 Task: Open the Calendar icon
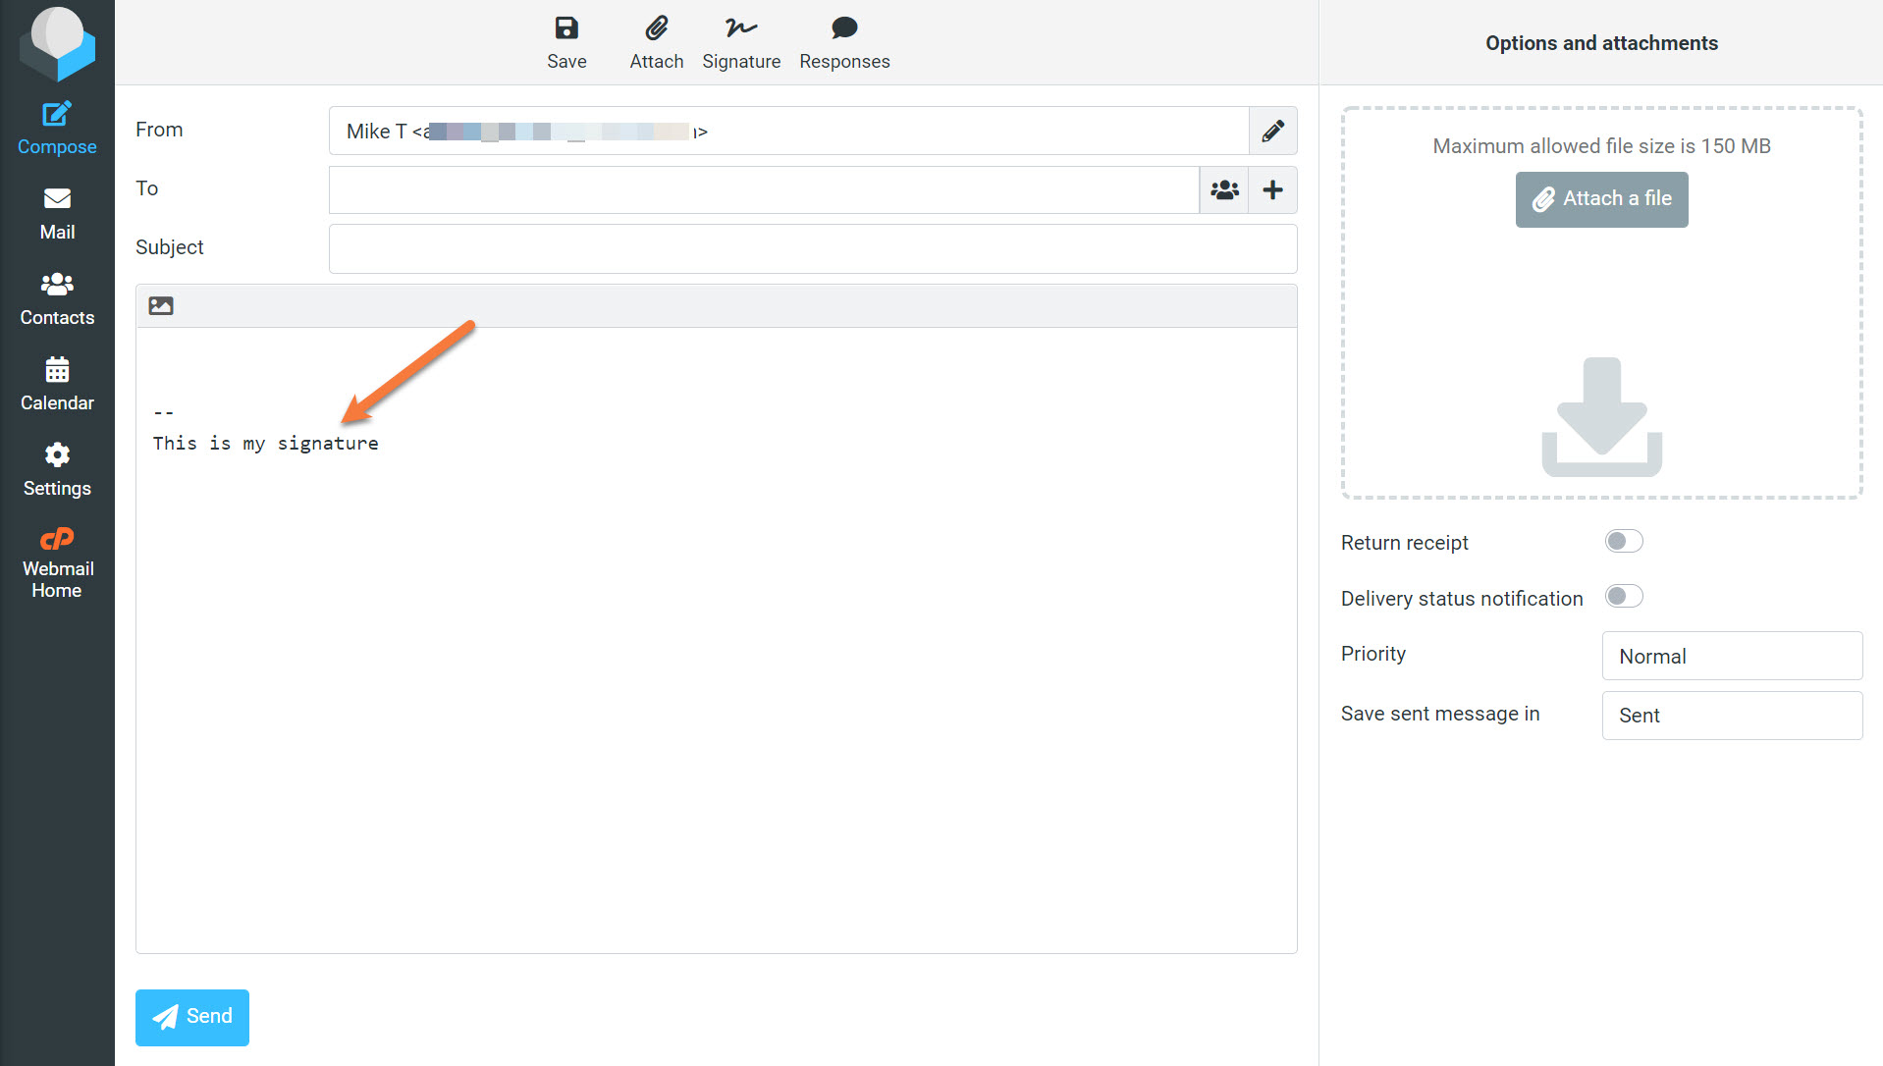(57, 382)
